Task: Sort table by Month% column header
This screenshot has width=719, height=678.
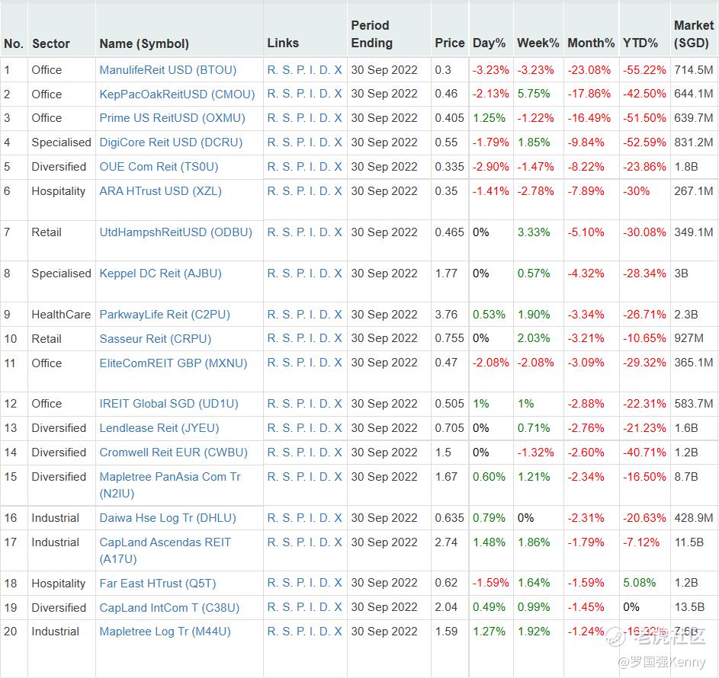Action: pyautogui.click(x=591, y=43)
